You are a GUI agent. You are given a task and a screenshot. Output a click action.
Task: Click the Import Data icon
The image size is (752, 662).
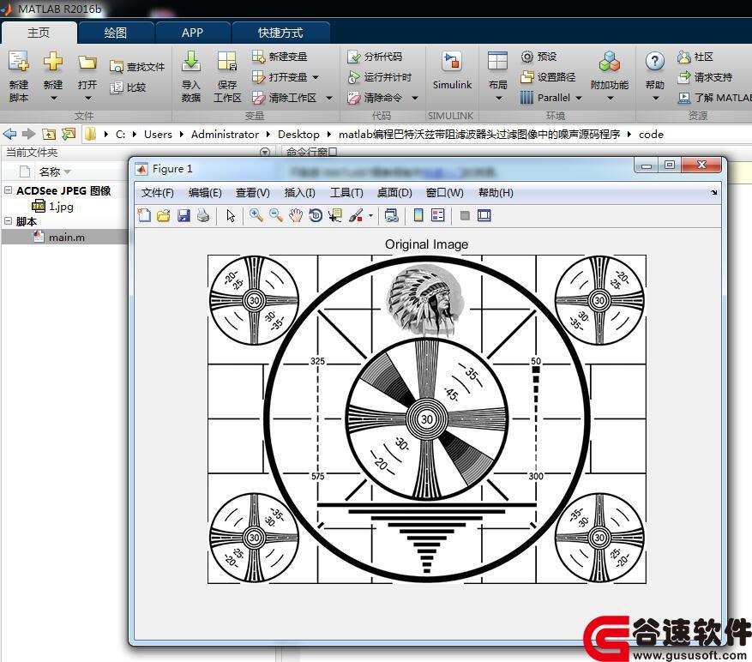[191, 62]
